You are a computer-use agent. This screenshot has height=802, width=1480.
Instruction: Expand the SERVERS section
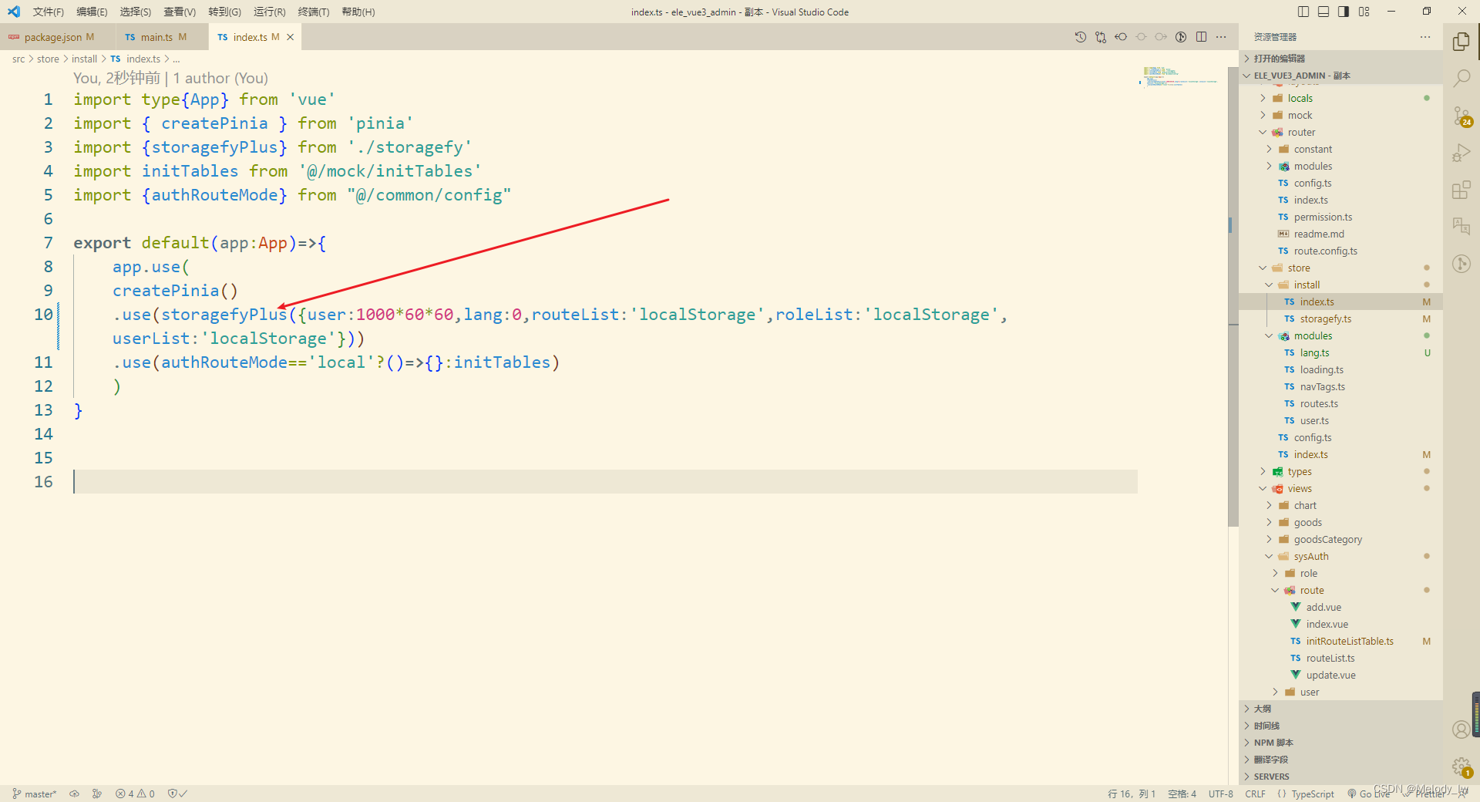(x=1341, y=777)
